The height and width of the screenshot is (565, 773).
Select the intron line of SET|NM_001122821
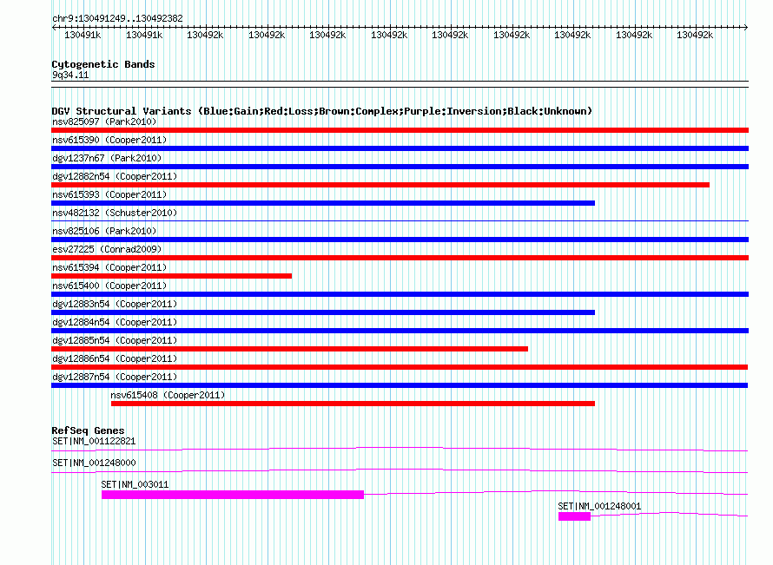[x=400, y=449]
